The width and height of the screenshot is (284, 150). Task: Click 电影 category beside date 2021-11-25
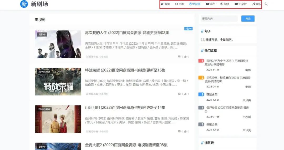[248, 70]
